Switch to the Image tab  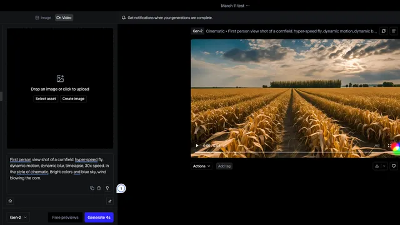[43, 17]
